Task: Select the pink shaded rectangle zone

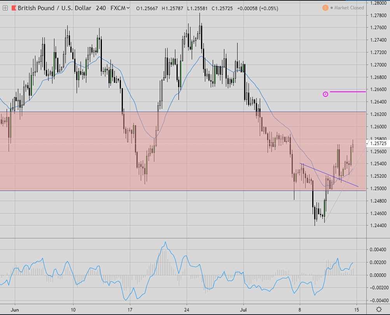Action: click(x=183, y=151)
